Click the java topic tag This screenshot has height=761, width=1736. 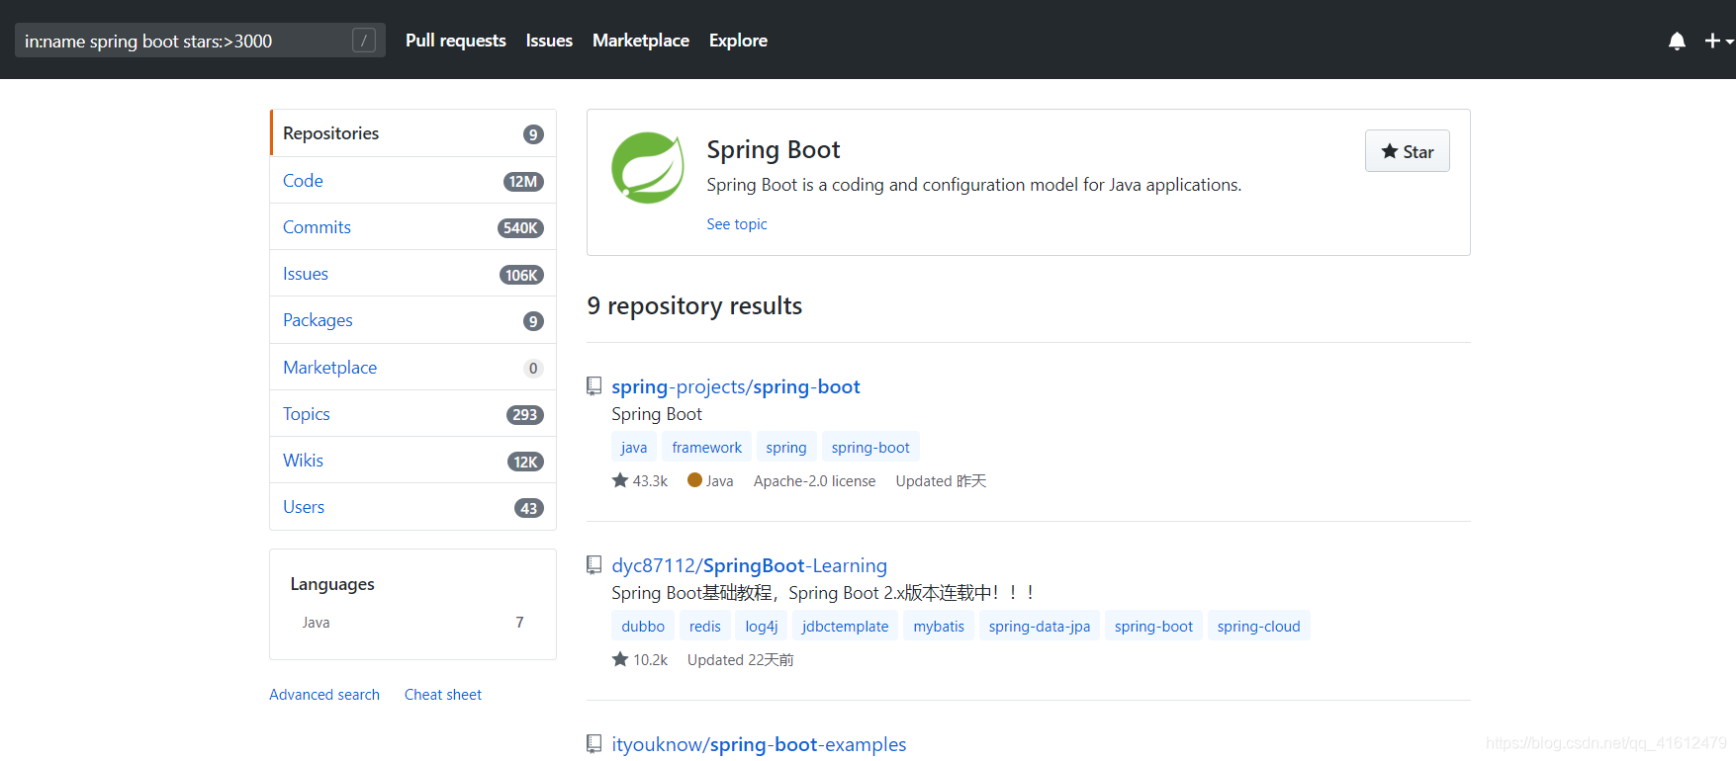634,447
